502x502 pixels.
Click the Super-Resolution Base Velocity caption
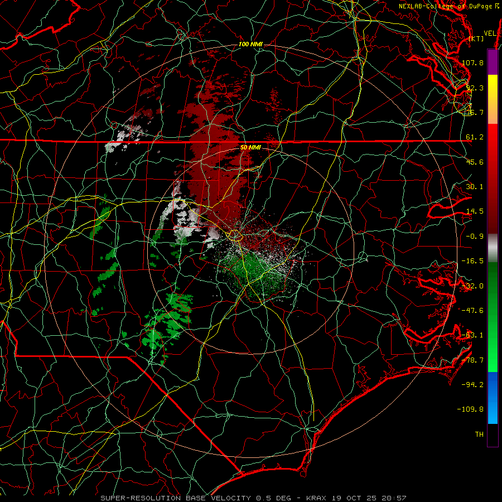254,498
